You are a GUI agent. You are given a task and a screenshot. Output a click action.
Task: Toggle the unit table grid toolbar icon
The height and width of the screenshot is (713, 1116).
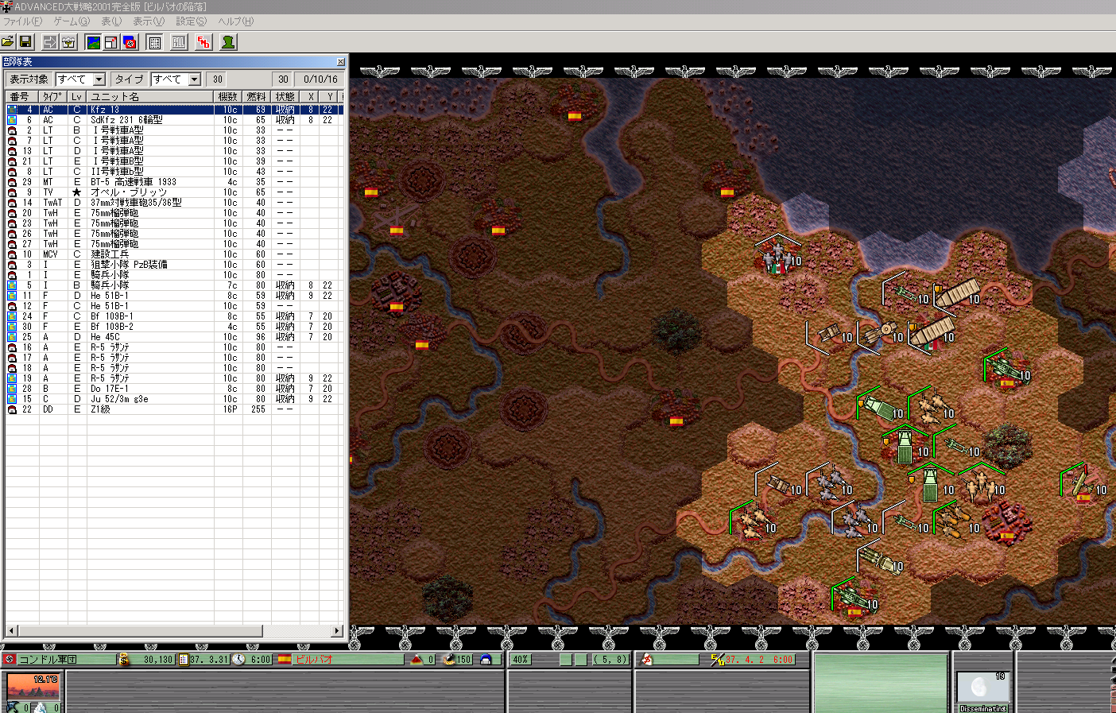[x=155, y=41]
